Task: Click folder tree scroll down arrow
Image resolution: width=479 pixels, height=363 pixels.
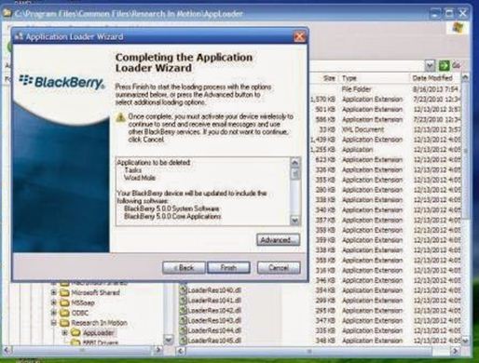Action: (169, 340)
